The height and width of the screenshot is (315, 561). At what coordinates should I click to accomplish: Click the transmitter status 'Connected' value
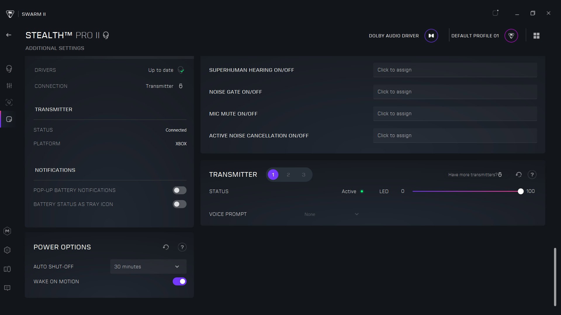point(176,130)
